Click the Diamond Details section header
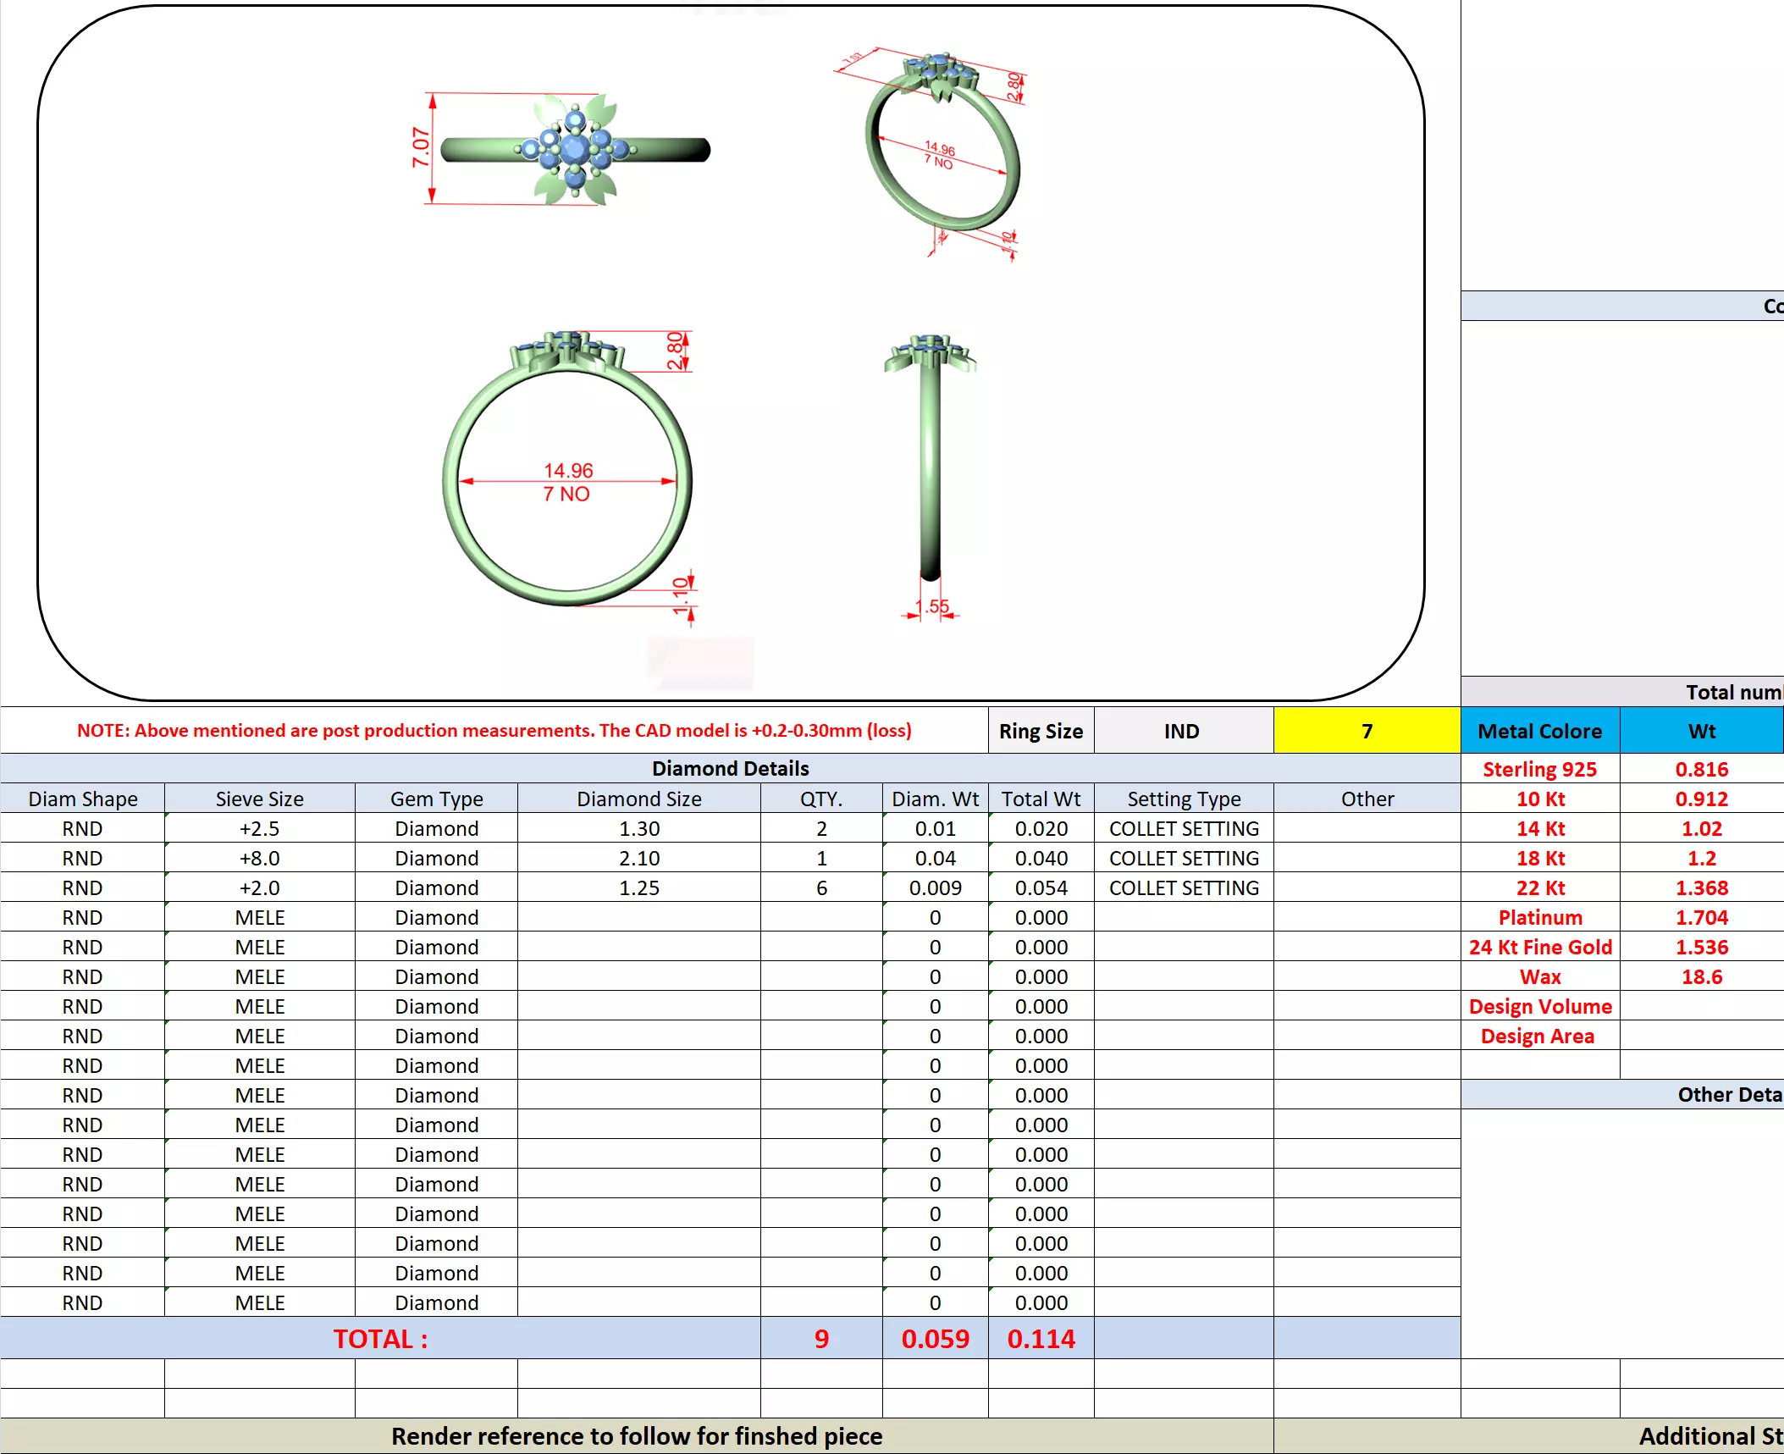This screenshot has width=1784, height=1454. [730, 768]
